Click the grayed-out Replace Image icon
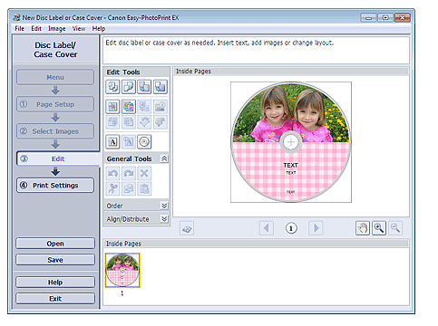Screen dimensions: 438x326 tap(144, 107)
